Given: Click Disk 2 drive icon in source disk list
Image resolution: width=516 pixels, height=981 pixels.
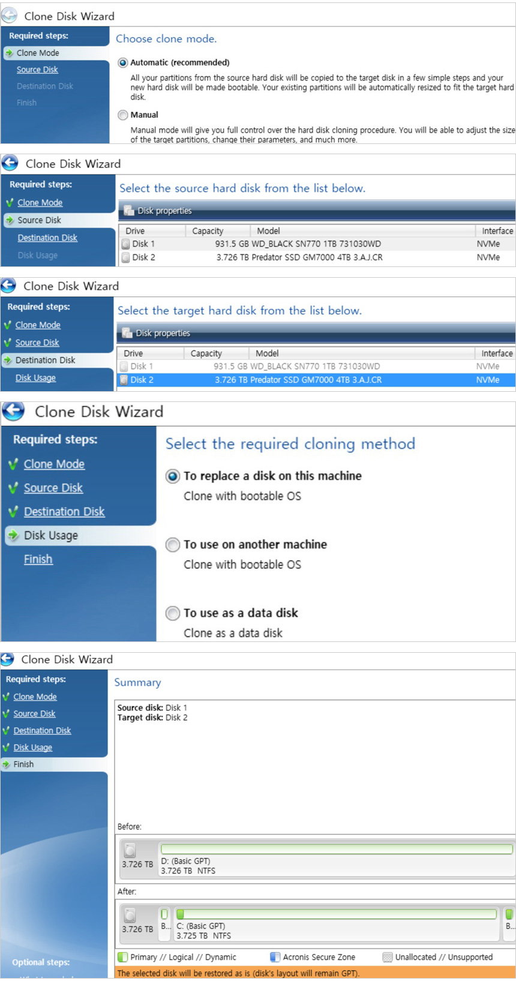Looking at the screenshot, I should 125,257.
